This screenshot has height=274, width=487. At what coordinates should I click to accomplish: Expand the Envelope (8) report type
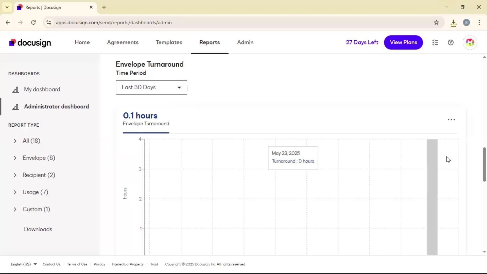tap(15, 158)
